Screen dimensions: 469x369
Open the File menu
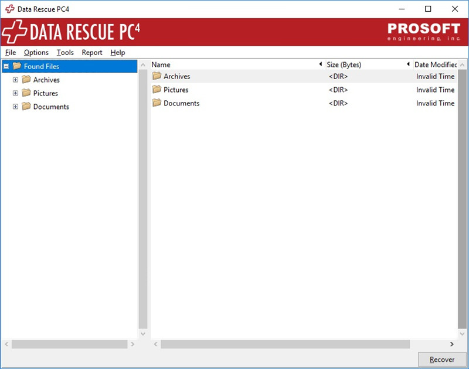(11, 53)
